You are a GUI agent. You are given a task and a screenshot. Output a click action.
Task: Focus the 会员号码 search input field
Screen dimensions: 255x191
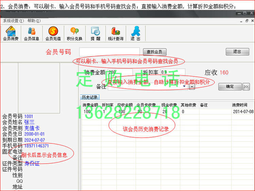pos(109,52)
